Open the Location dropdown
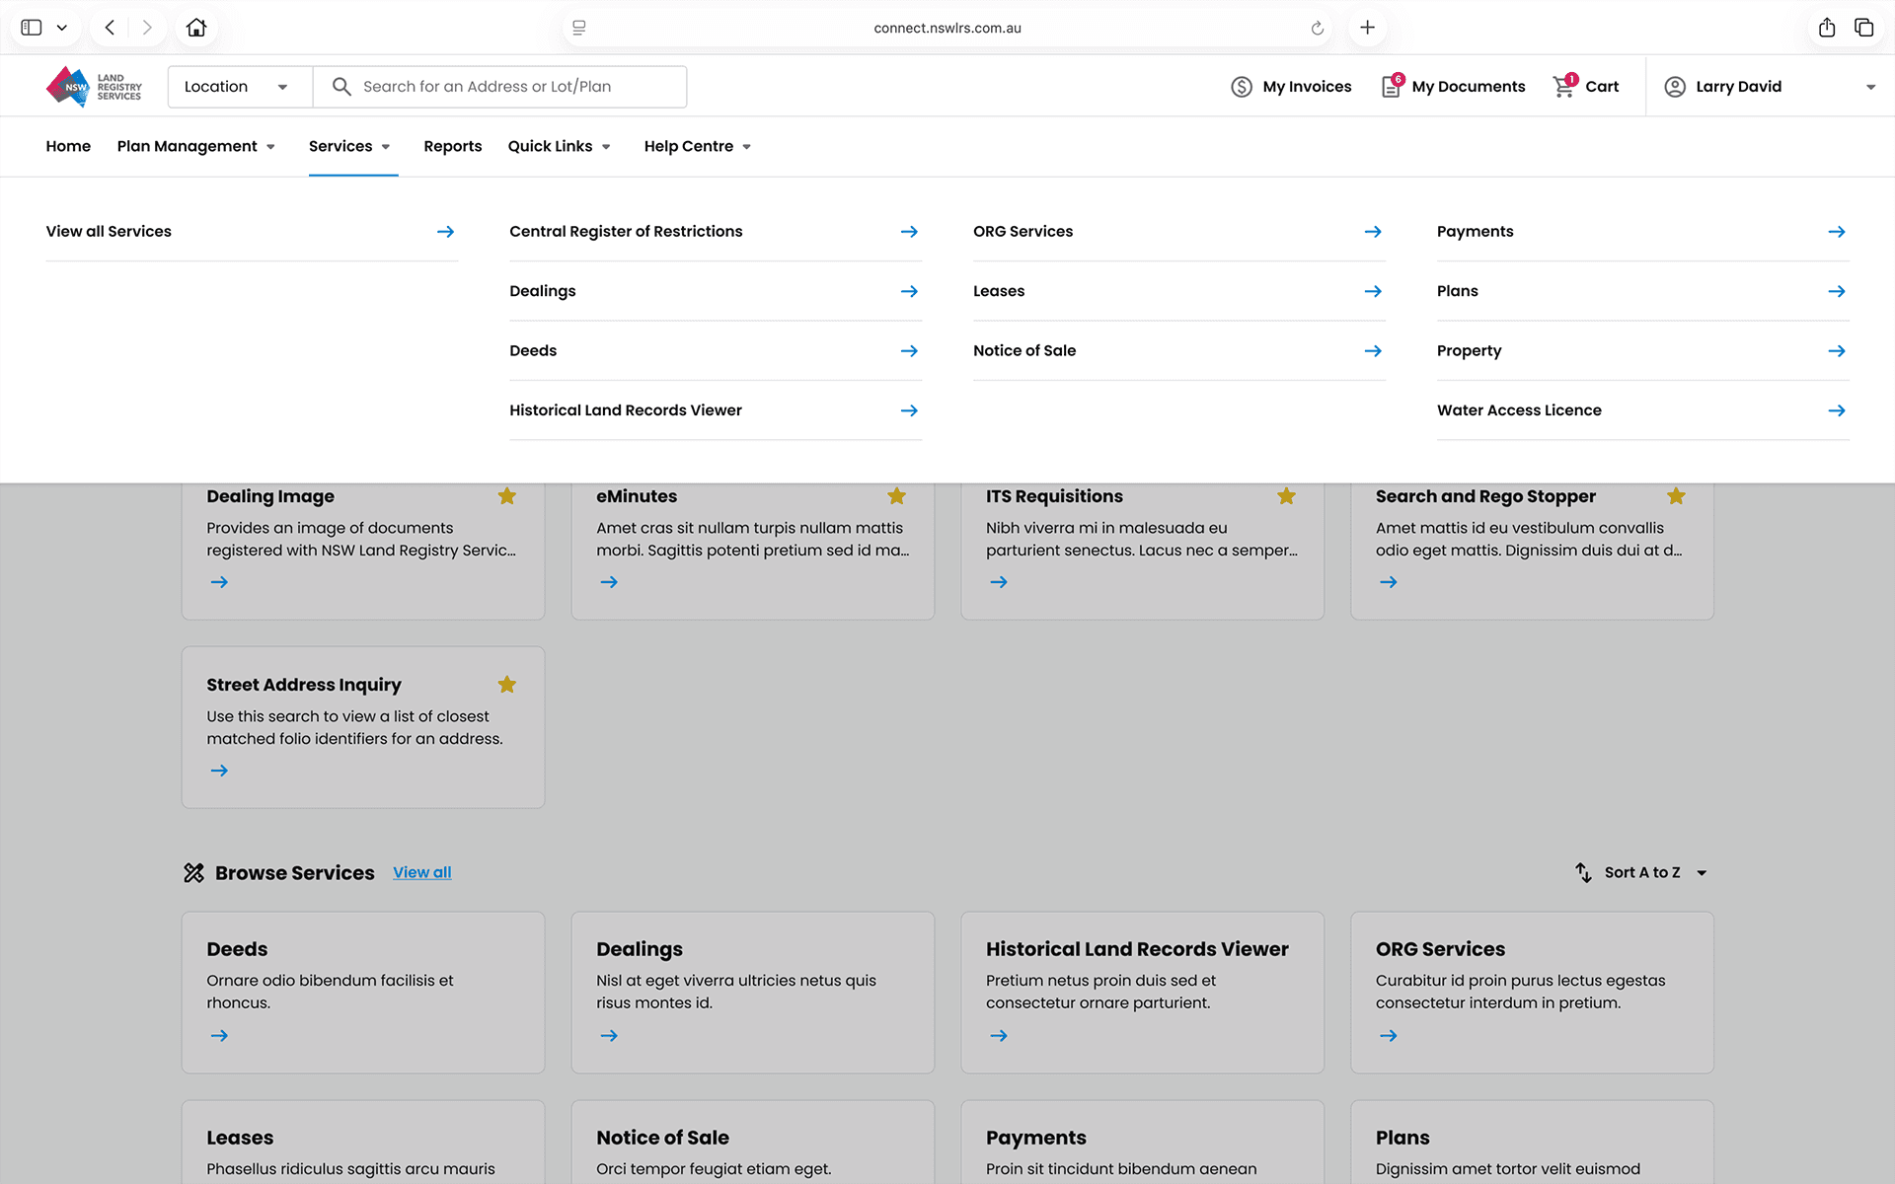This screenshot has height=1184, width=1895. tap(240, 87)
